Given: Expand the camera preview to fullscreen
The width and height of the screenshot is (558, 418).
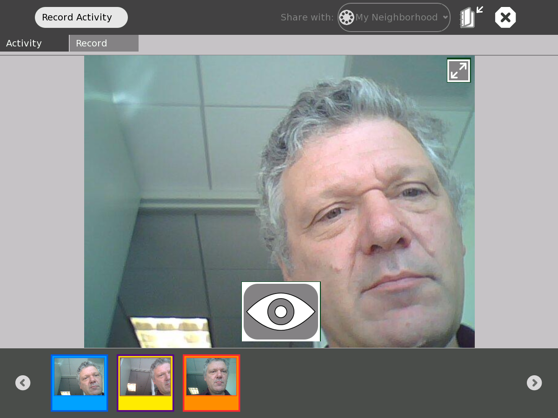Looking at the screenshot, I should (x=459, y=70).
